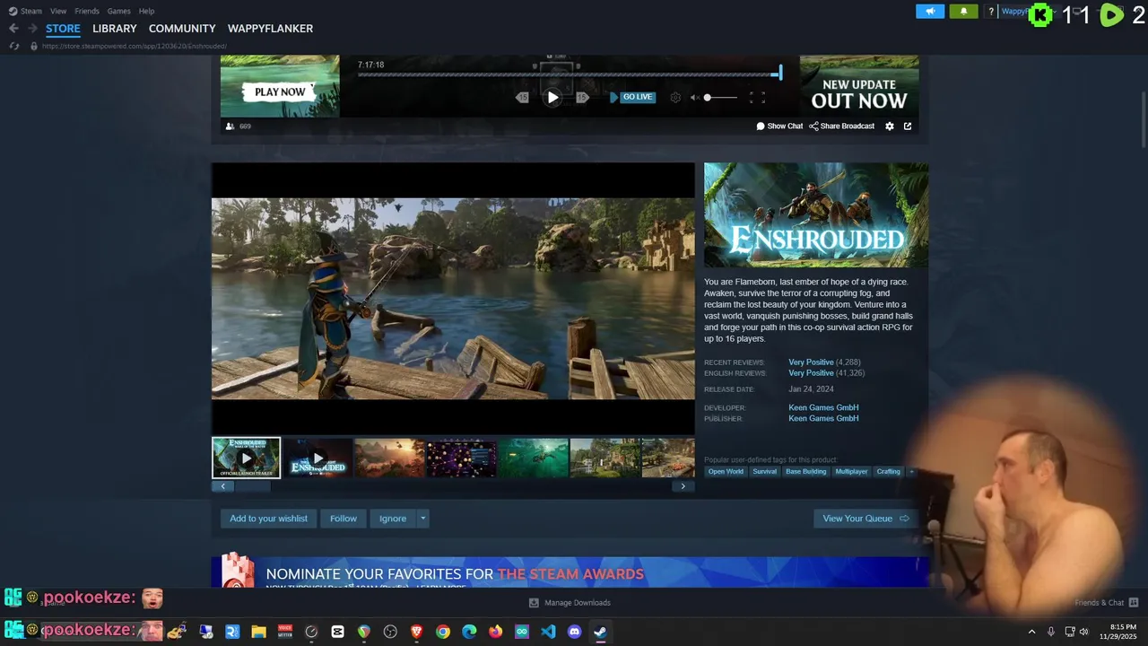Adjust the broadcast volume slider

click(x=721, y=97)
